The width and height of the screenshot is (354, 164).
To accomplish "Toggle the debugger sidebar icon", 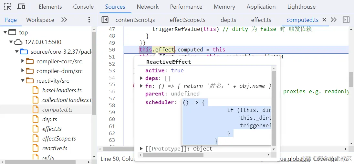I will (x=346, y=20).
